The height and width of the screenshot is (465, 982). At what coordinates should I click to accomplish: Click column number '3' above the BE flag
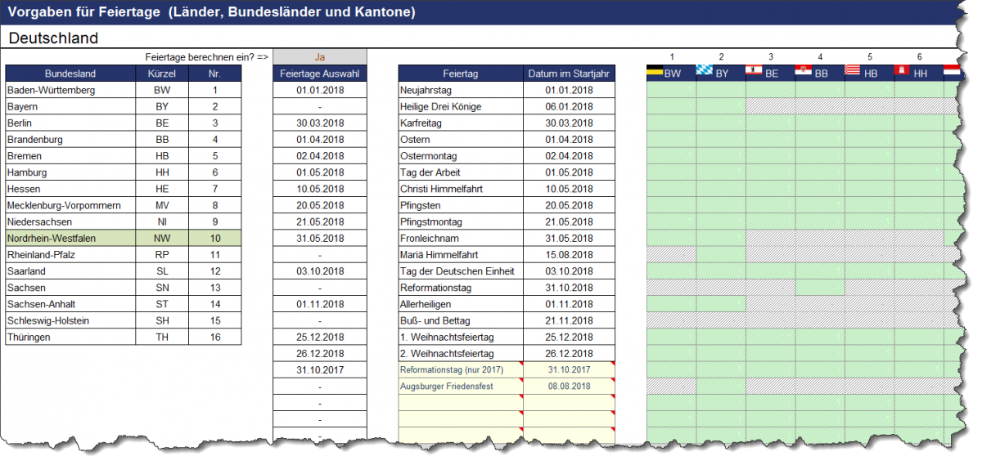(x=771, y=57)
